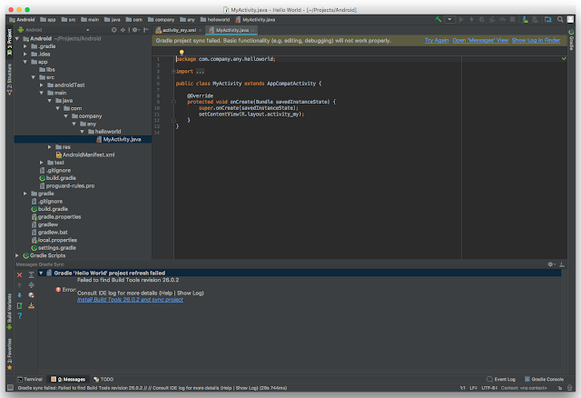Open the Terminal tool window tab
Image resolution: width=581 pixels, height=398 pixels.
tap(30, 379)
